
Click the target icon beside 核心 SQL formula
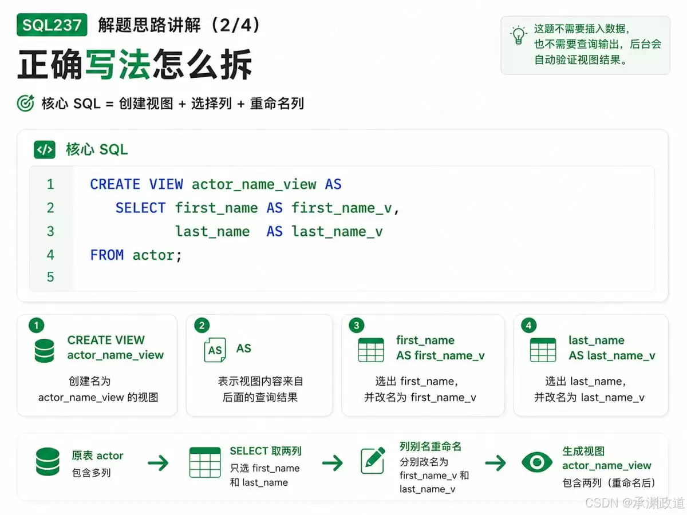(26, 104)
